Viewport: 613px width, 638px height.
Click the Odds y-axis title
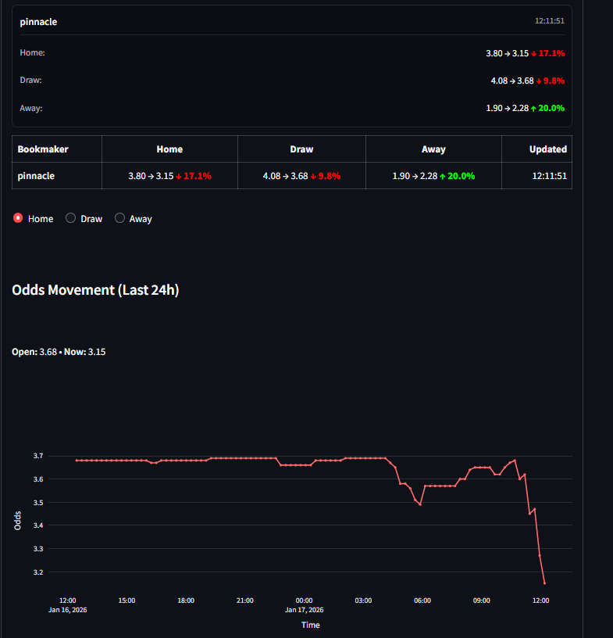pyautogui.click(x=17, y=521)
